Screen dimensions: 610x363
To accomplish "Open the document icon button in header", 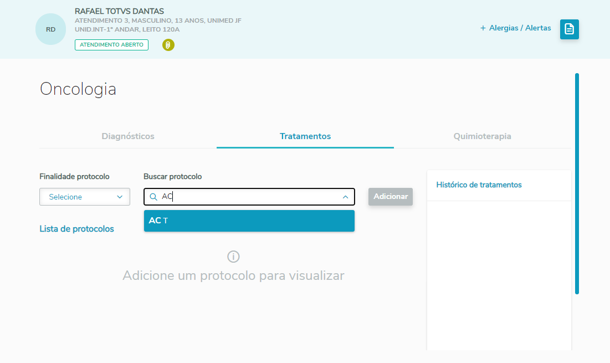I will click(x=569, y=29).
